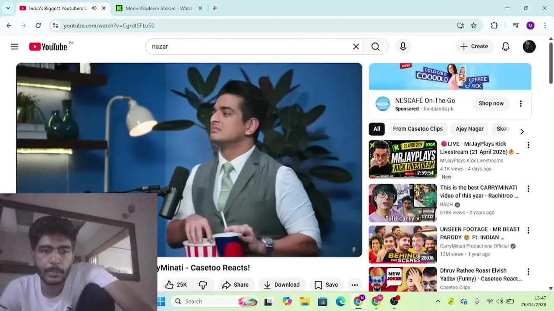This screenshot has height=311, width=554.
Task: Click the Windows taskbar Search box
Action: (x=215, y=301)
